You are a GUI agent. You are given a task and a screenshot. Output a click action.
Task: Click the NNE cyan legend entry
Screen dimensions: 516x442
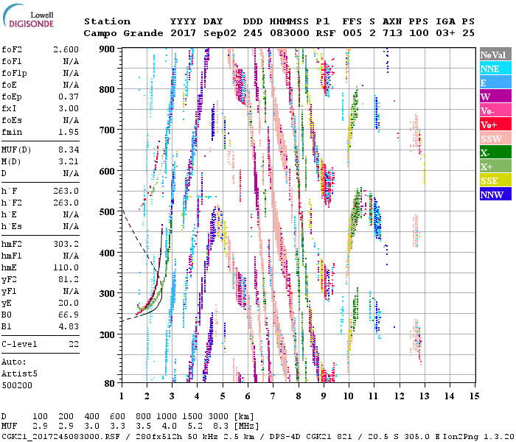pos(492,69)
